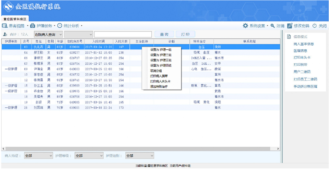Choose 设置为 护理一组 in context menu
The height and width of the screenshot is (169, 329).
point(162,50)
